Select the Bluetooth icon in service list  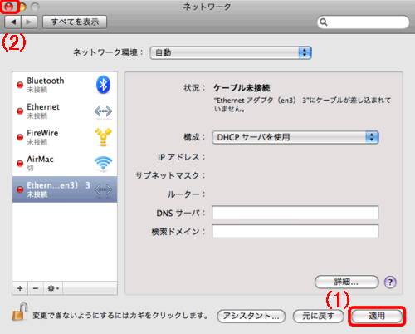(x=103, y=84)
